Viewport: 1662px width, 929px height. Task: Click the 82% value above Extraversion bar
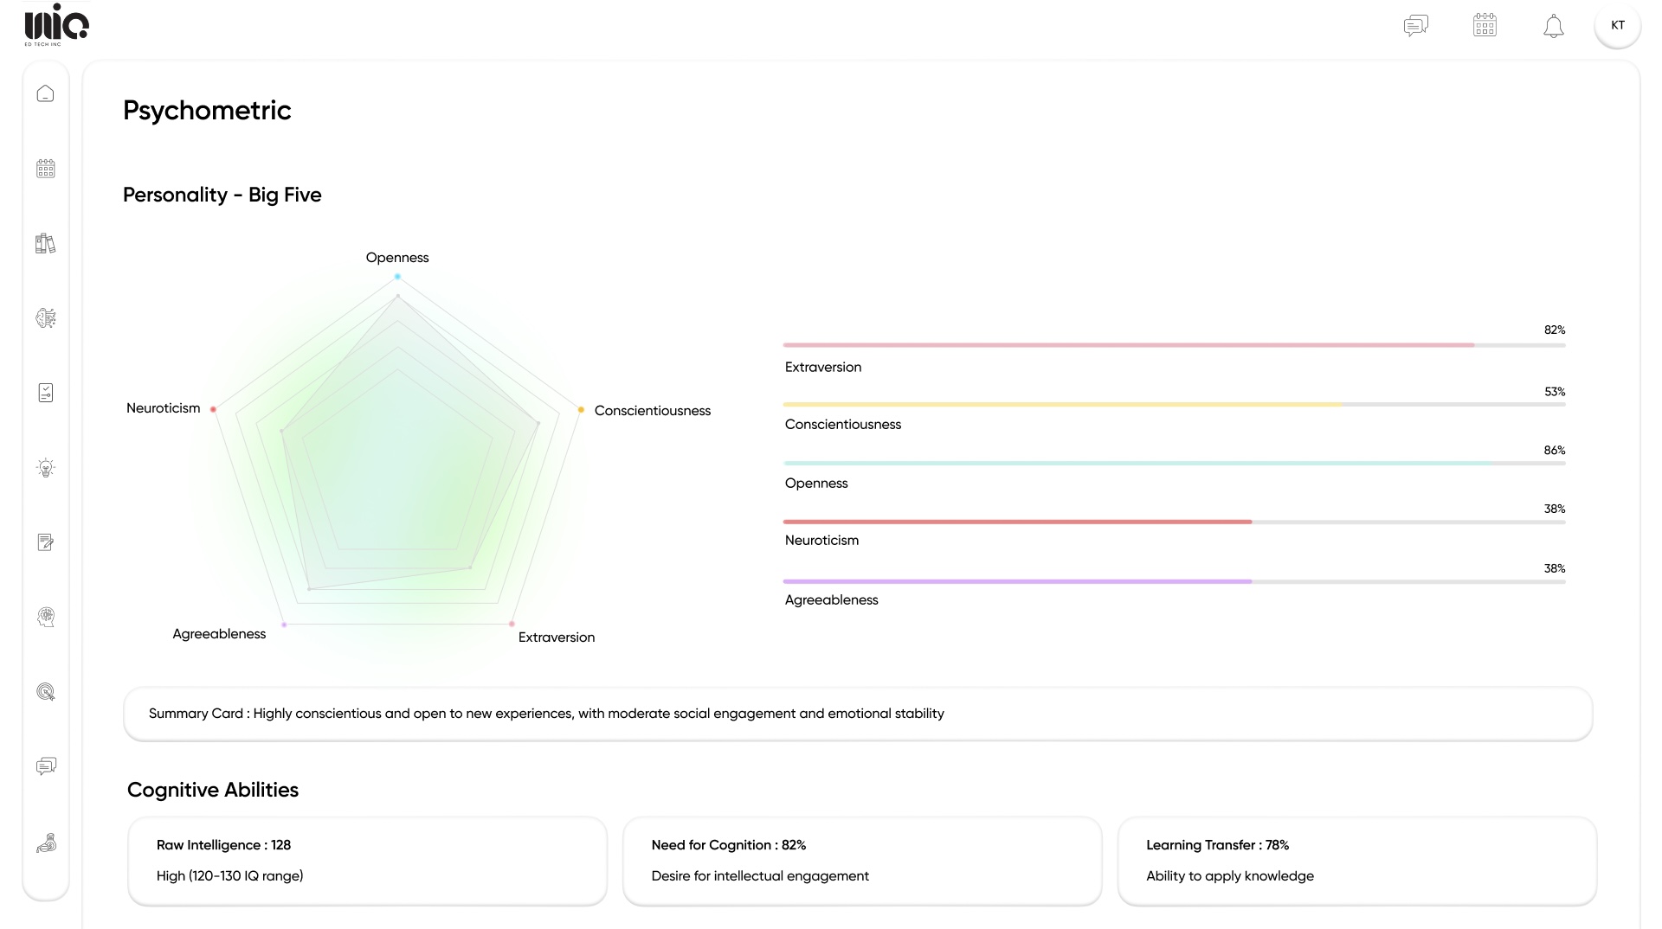coord(1555,330)
